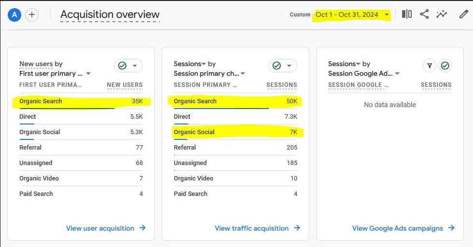Viewport: 473px width, 247px height.
Task: Select Organic Search row in New users card
Action: coord(81,101)
